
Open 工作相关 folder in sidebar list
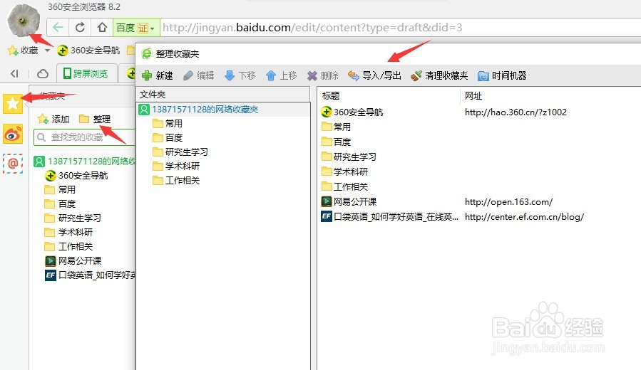pos(68,247)
